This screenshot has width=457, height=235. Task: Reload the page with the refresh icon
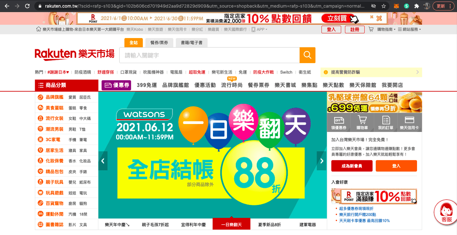point(27,6)
